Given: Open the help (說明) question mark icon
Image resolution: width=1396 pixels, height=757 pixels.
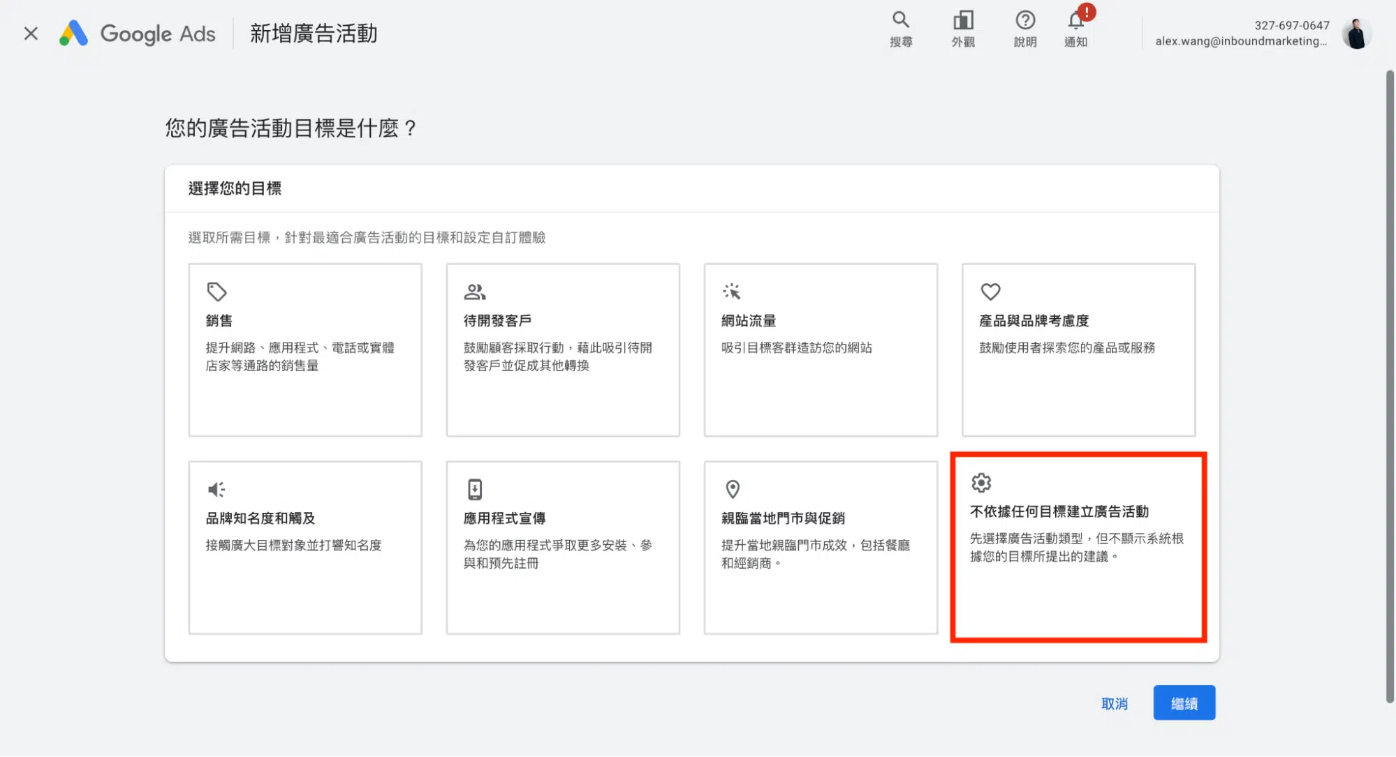Looking at the screenshot, I should point(1025,20).
